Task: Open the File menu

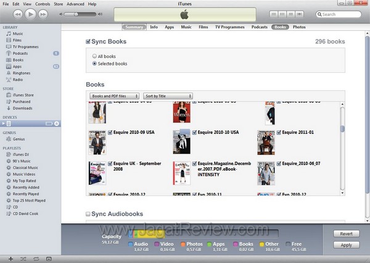Action: [x=6, y=4]
